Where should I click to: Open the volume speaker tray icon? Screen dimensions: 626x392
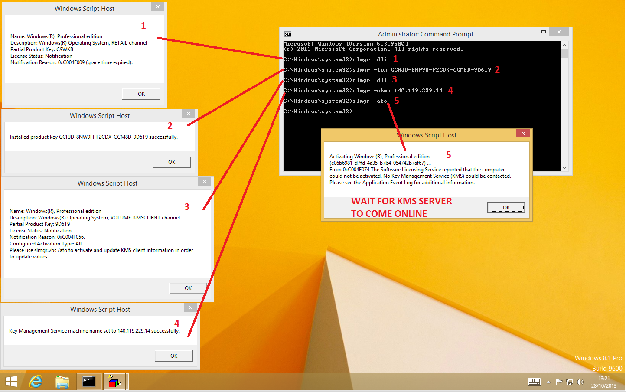tap(580, 382)
